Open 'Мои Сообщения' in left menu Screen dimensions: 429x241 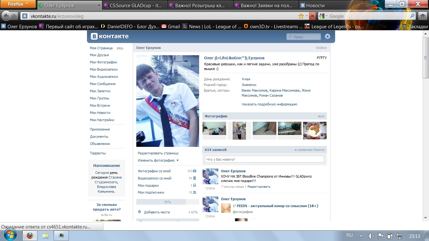[102, 84]
